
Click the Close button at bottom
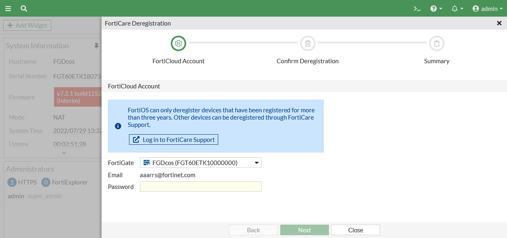pos(355,230)
